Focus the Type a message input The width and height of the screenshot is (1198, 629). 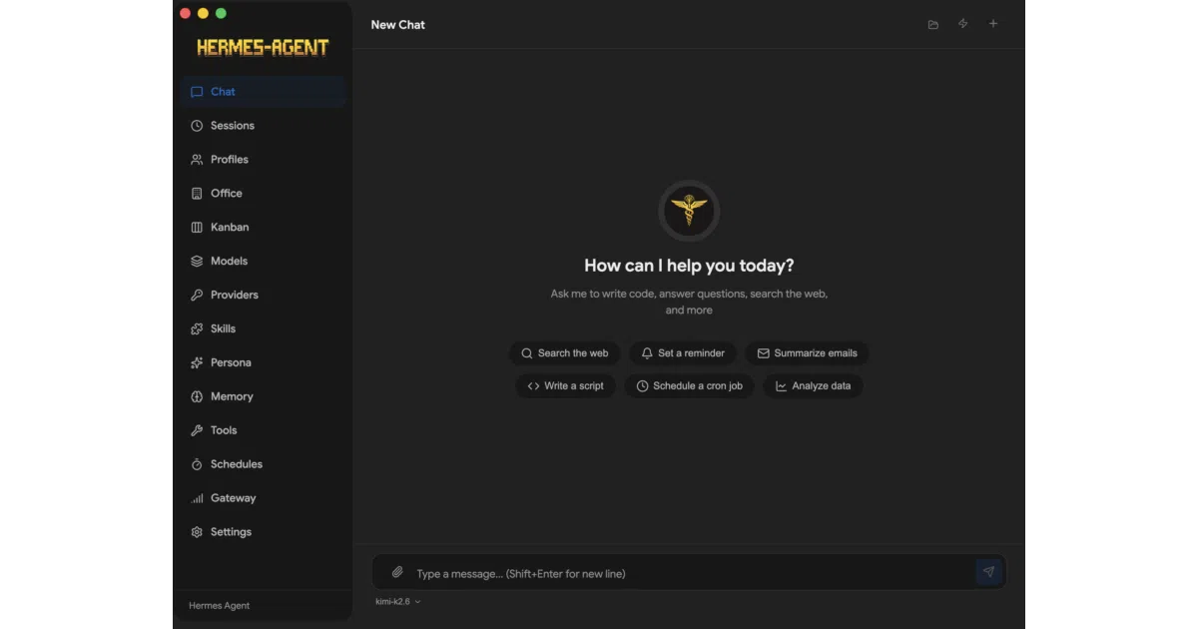tap(689, 573)
